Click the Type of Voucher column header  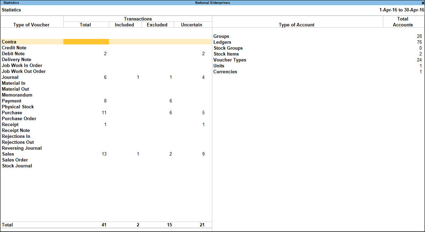click(31, 25)
